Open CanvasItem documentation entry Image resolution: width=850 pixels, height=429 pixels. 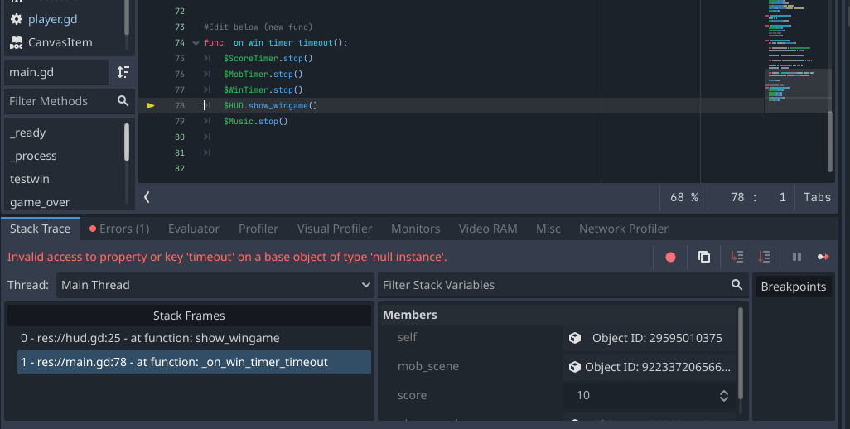point(60,42)
